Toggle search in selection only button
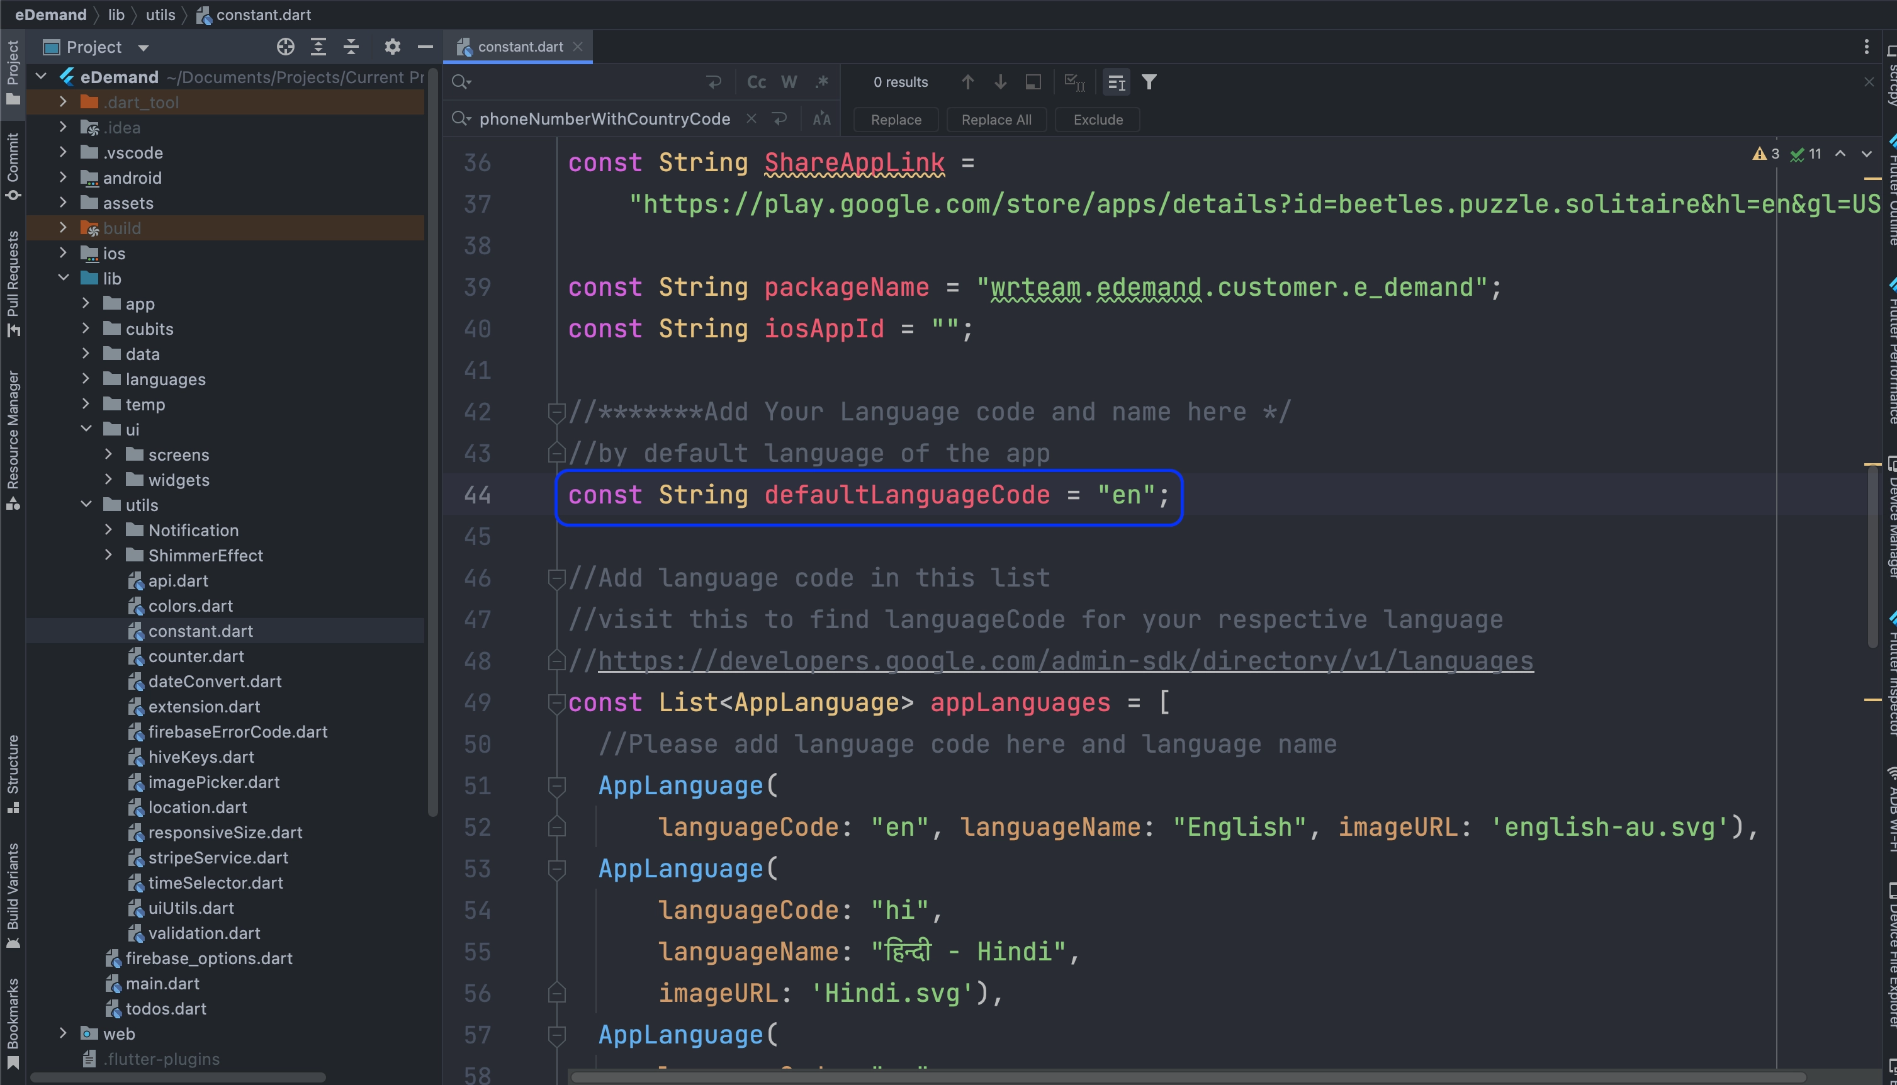 coord(1116,82)
